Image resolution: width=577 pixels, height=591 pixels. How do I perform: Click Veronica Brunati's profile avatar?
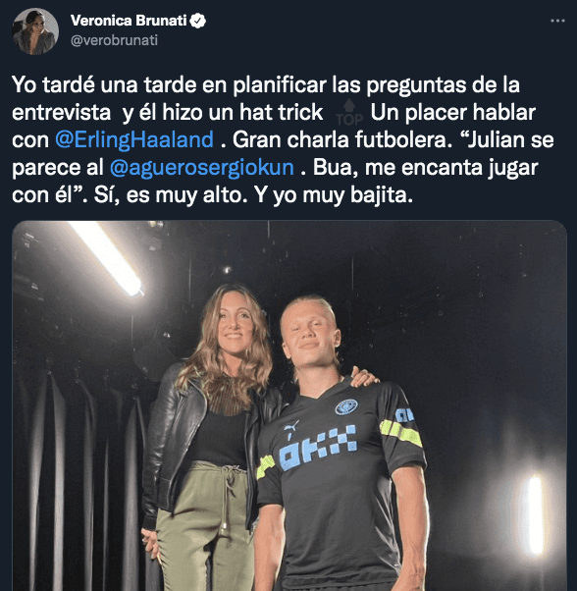point(35,31)
